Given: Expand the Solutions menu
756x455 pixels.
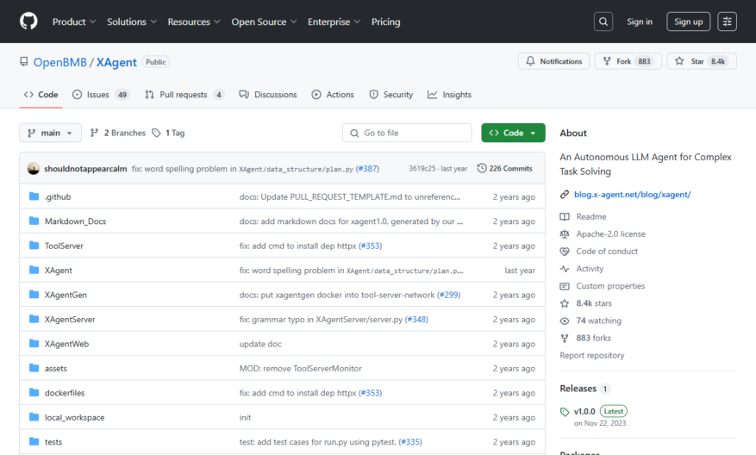Looking at the screenshot, I should (132, 22).
